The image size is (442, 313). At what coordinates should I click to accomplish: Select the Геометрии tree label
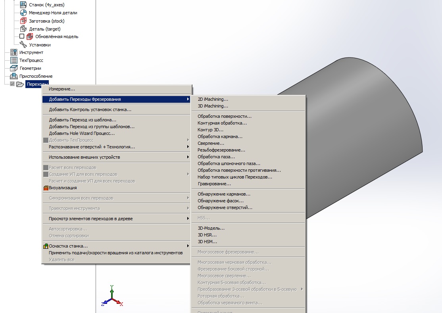(x=30, y=68)
